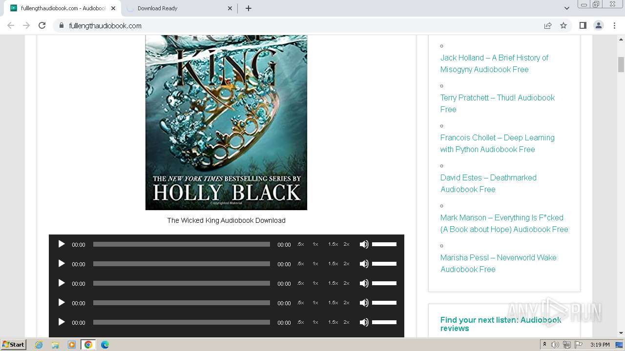The image size is (625, 351).
Task: Open the Windows Start menu
Action: 14,345
